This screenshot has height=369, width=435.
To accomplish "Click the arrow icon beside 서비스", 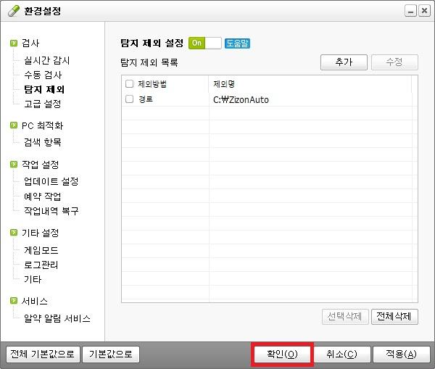I will pos(14,301).
